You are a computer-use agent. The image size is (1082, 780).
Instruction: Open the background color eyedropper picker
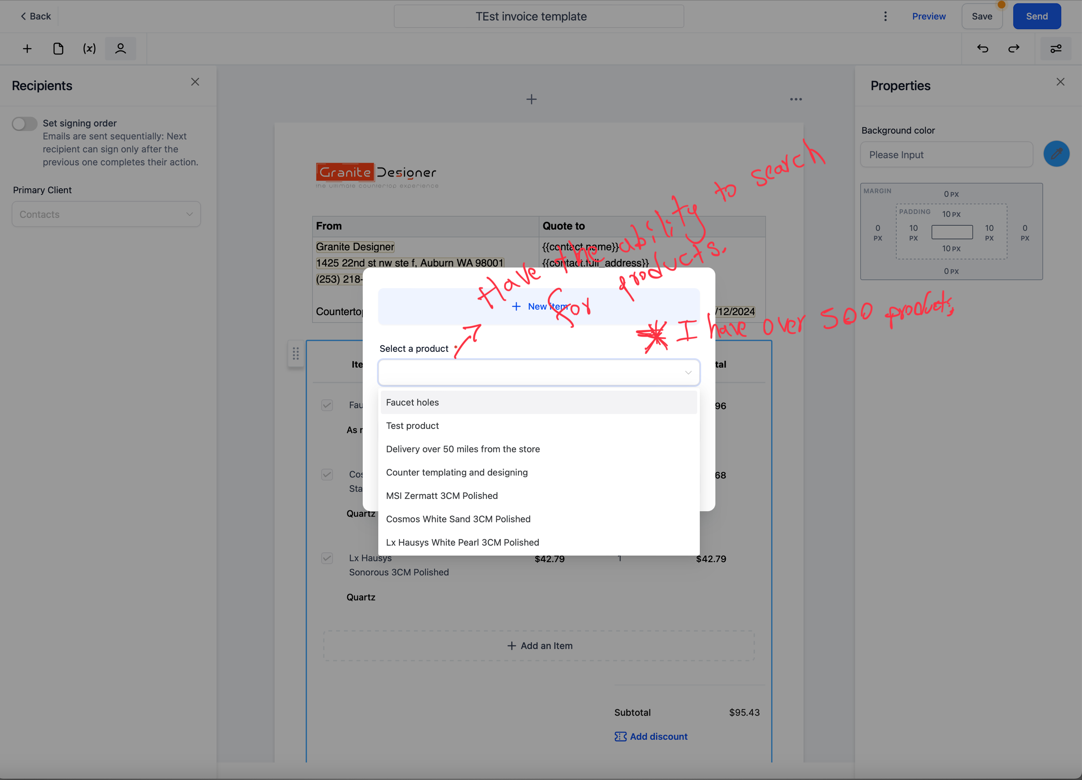(x=1056, y=154)
